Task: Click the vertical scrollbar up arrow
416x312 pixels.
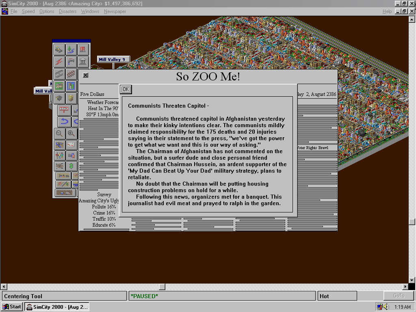Action: [x=412, y=19]
